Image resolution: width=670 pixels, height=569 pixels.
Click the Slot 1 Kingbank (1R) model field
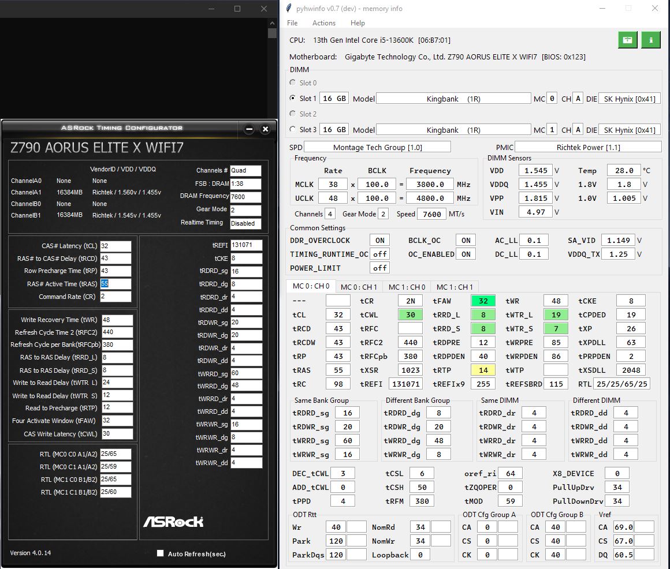coord(453,99)
